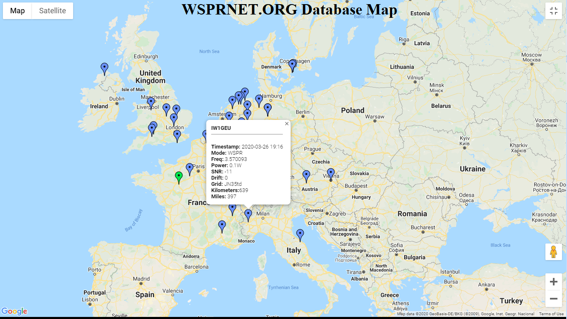Switch to Satellite view
The width and height of the screenshot is (567, 319).
(52, 11)
